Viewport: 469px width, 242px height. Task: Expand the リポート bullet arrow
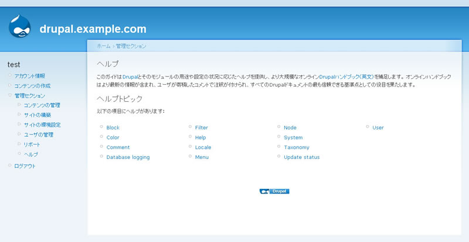click(x=19, y=144)
